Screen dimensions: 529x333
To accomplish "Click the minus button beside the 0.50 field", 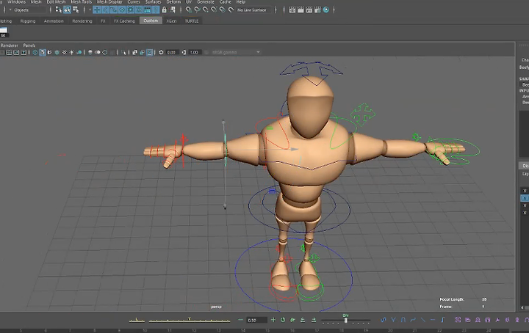I will pos(240,320).
